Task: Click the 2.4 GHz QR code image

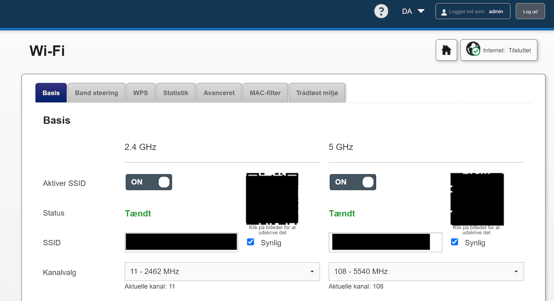Action: point(272,198)
